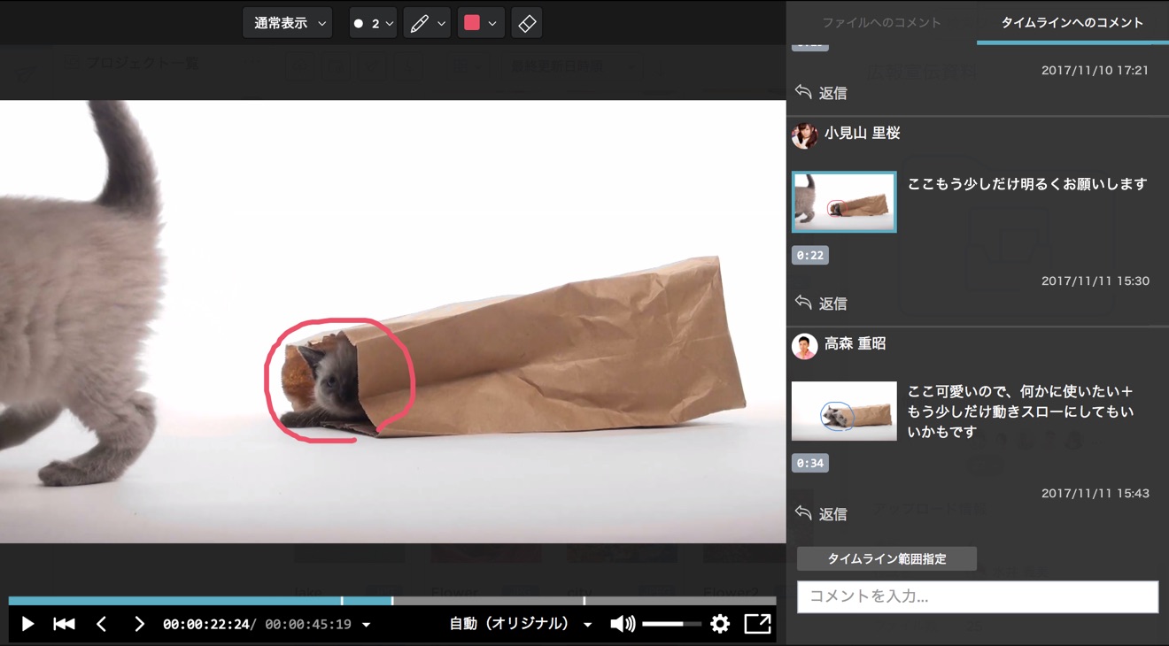Reply to the 17:21 comment
Image resolution: width=1169 pixels, height=646 pixels.
coord(821,93)
